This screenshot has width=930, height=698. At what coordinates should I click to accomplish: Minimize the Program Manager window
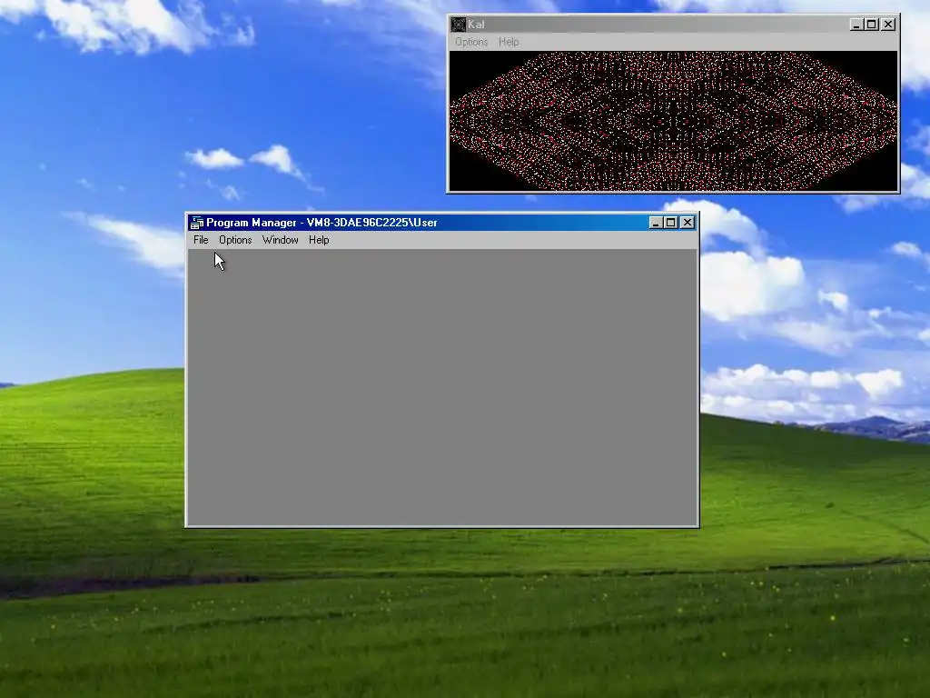coord(656,223)
